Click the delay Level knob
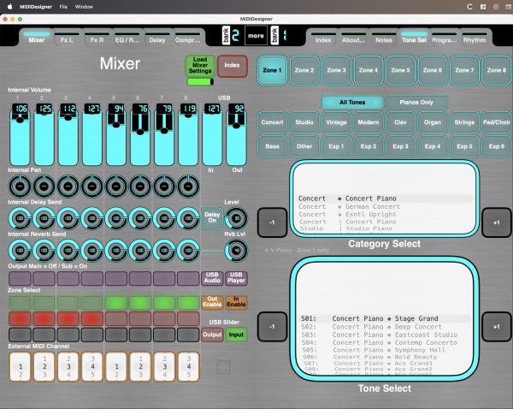 point(236,218)
